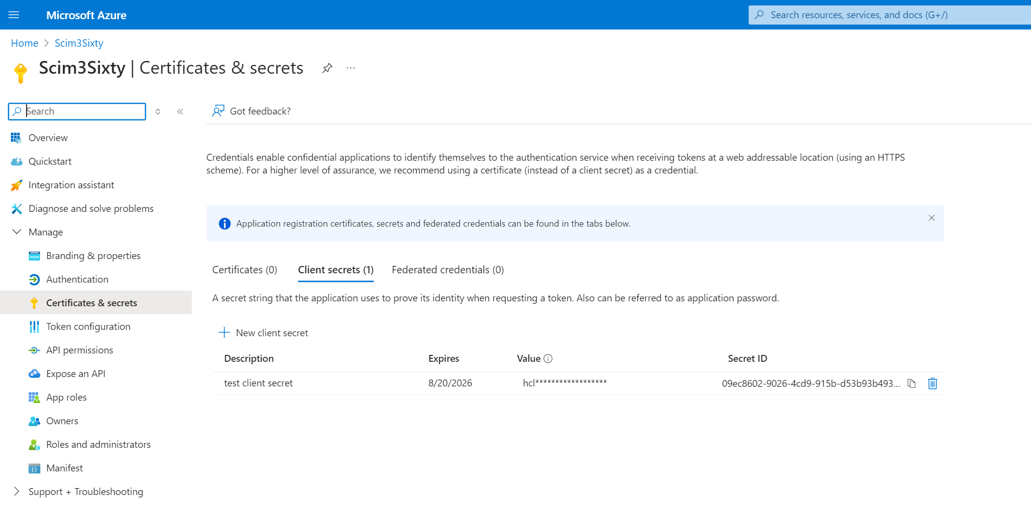
Task: Switch to the Certificates (0) tab
Action: pyautogui.click(x=244, y=270)
